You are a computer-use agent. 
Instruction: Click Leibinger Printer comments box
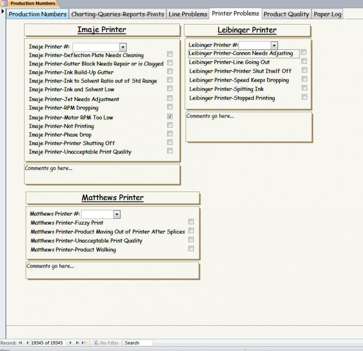(x=249, y=127)
